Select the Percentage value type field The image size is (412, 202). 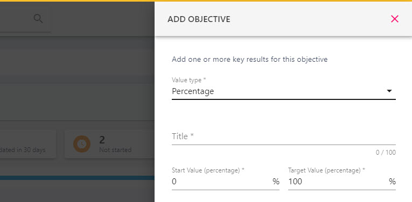283,91
